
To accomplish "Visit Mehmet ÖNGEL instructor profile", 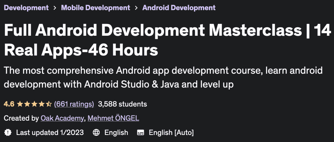I will [113, 118].
